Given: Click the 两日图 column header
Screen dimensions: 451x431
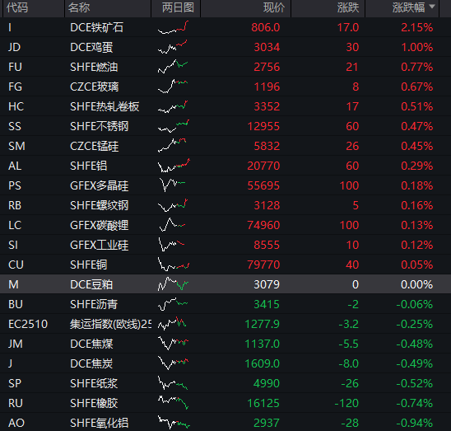Looking at the screenshot, I should (178, 7).
